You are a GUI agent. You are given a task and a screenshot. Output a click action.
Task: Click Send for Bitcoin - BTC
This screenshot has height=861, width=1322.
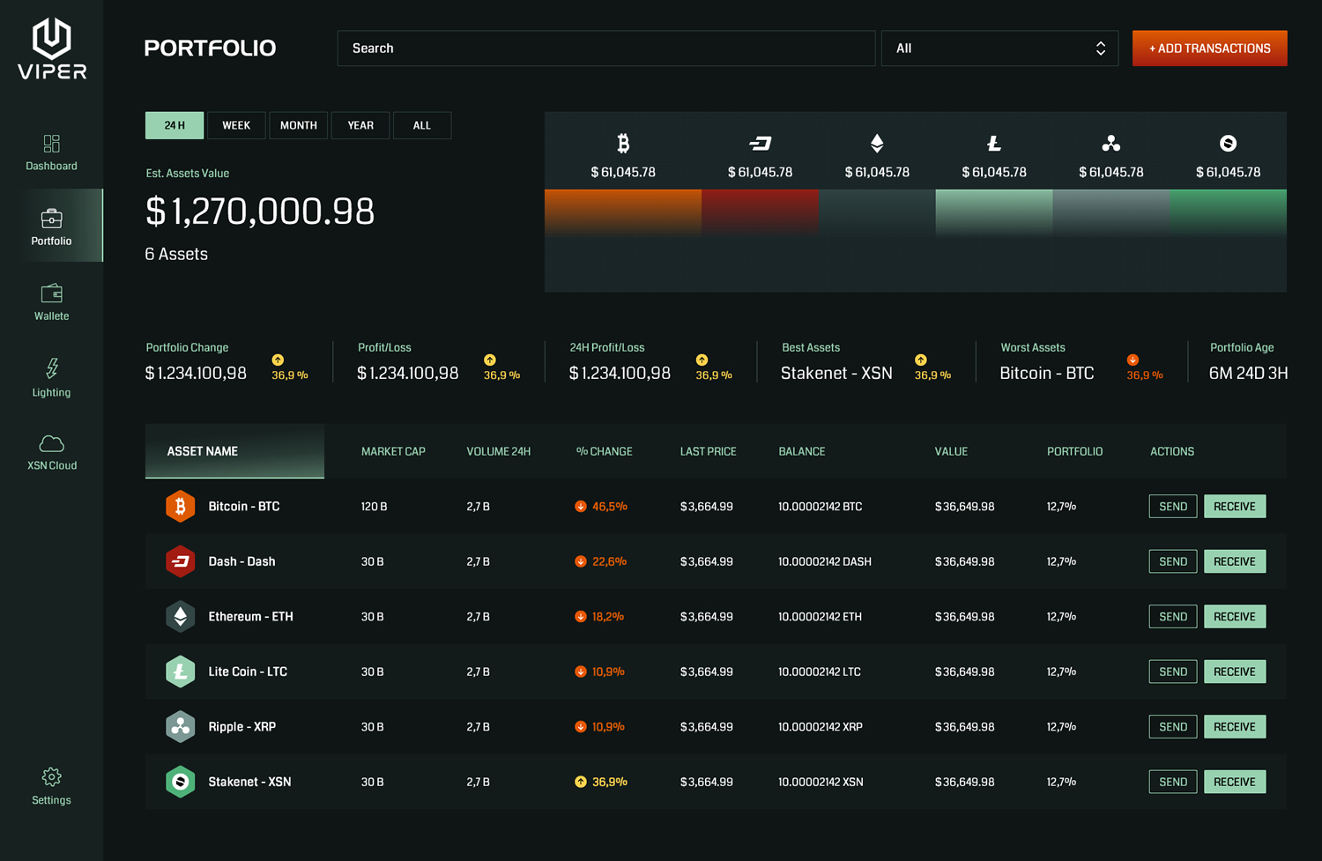pos(1172,507)
